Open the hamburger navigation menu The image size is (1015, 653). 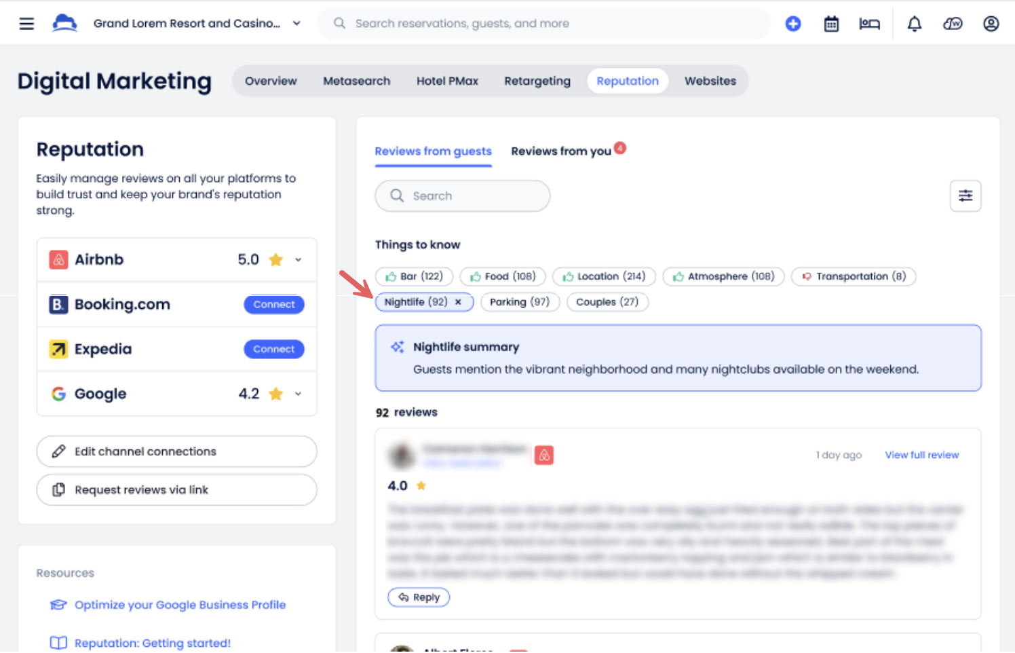point(26,24)
